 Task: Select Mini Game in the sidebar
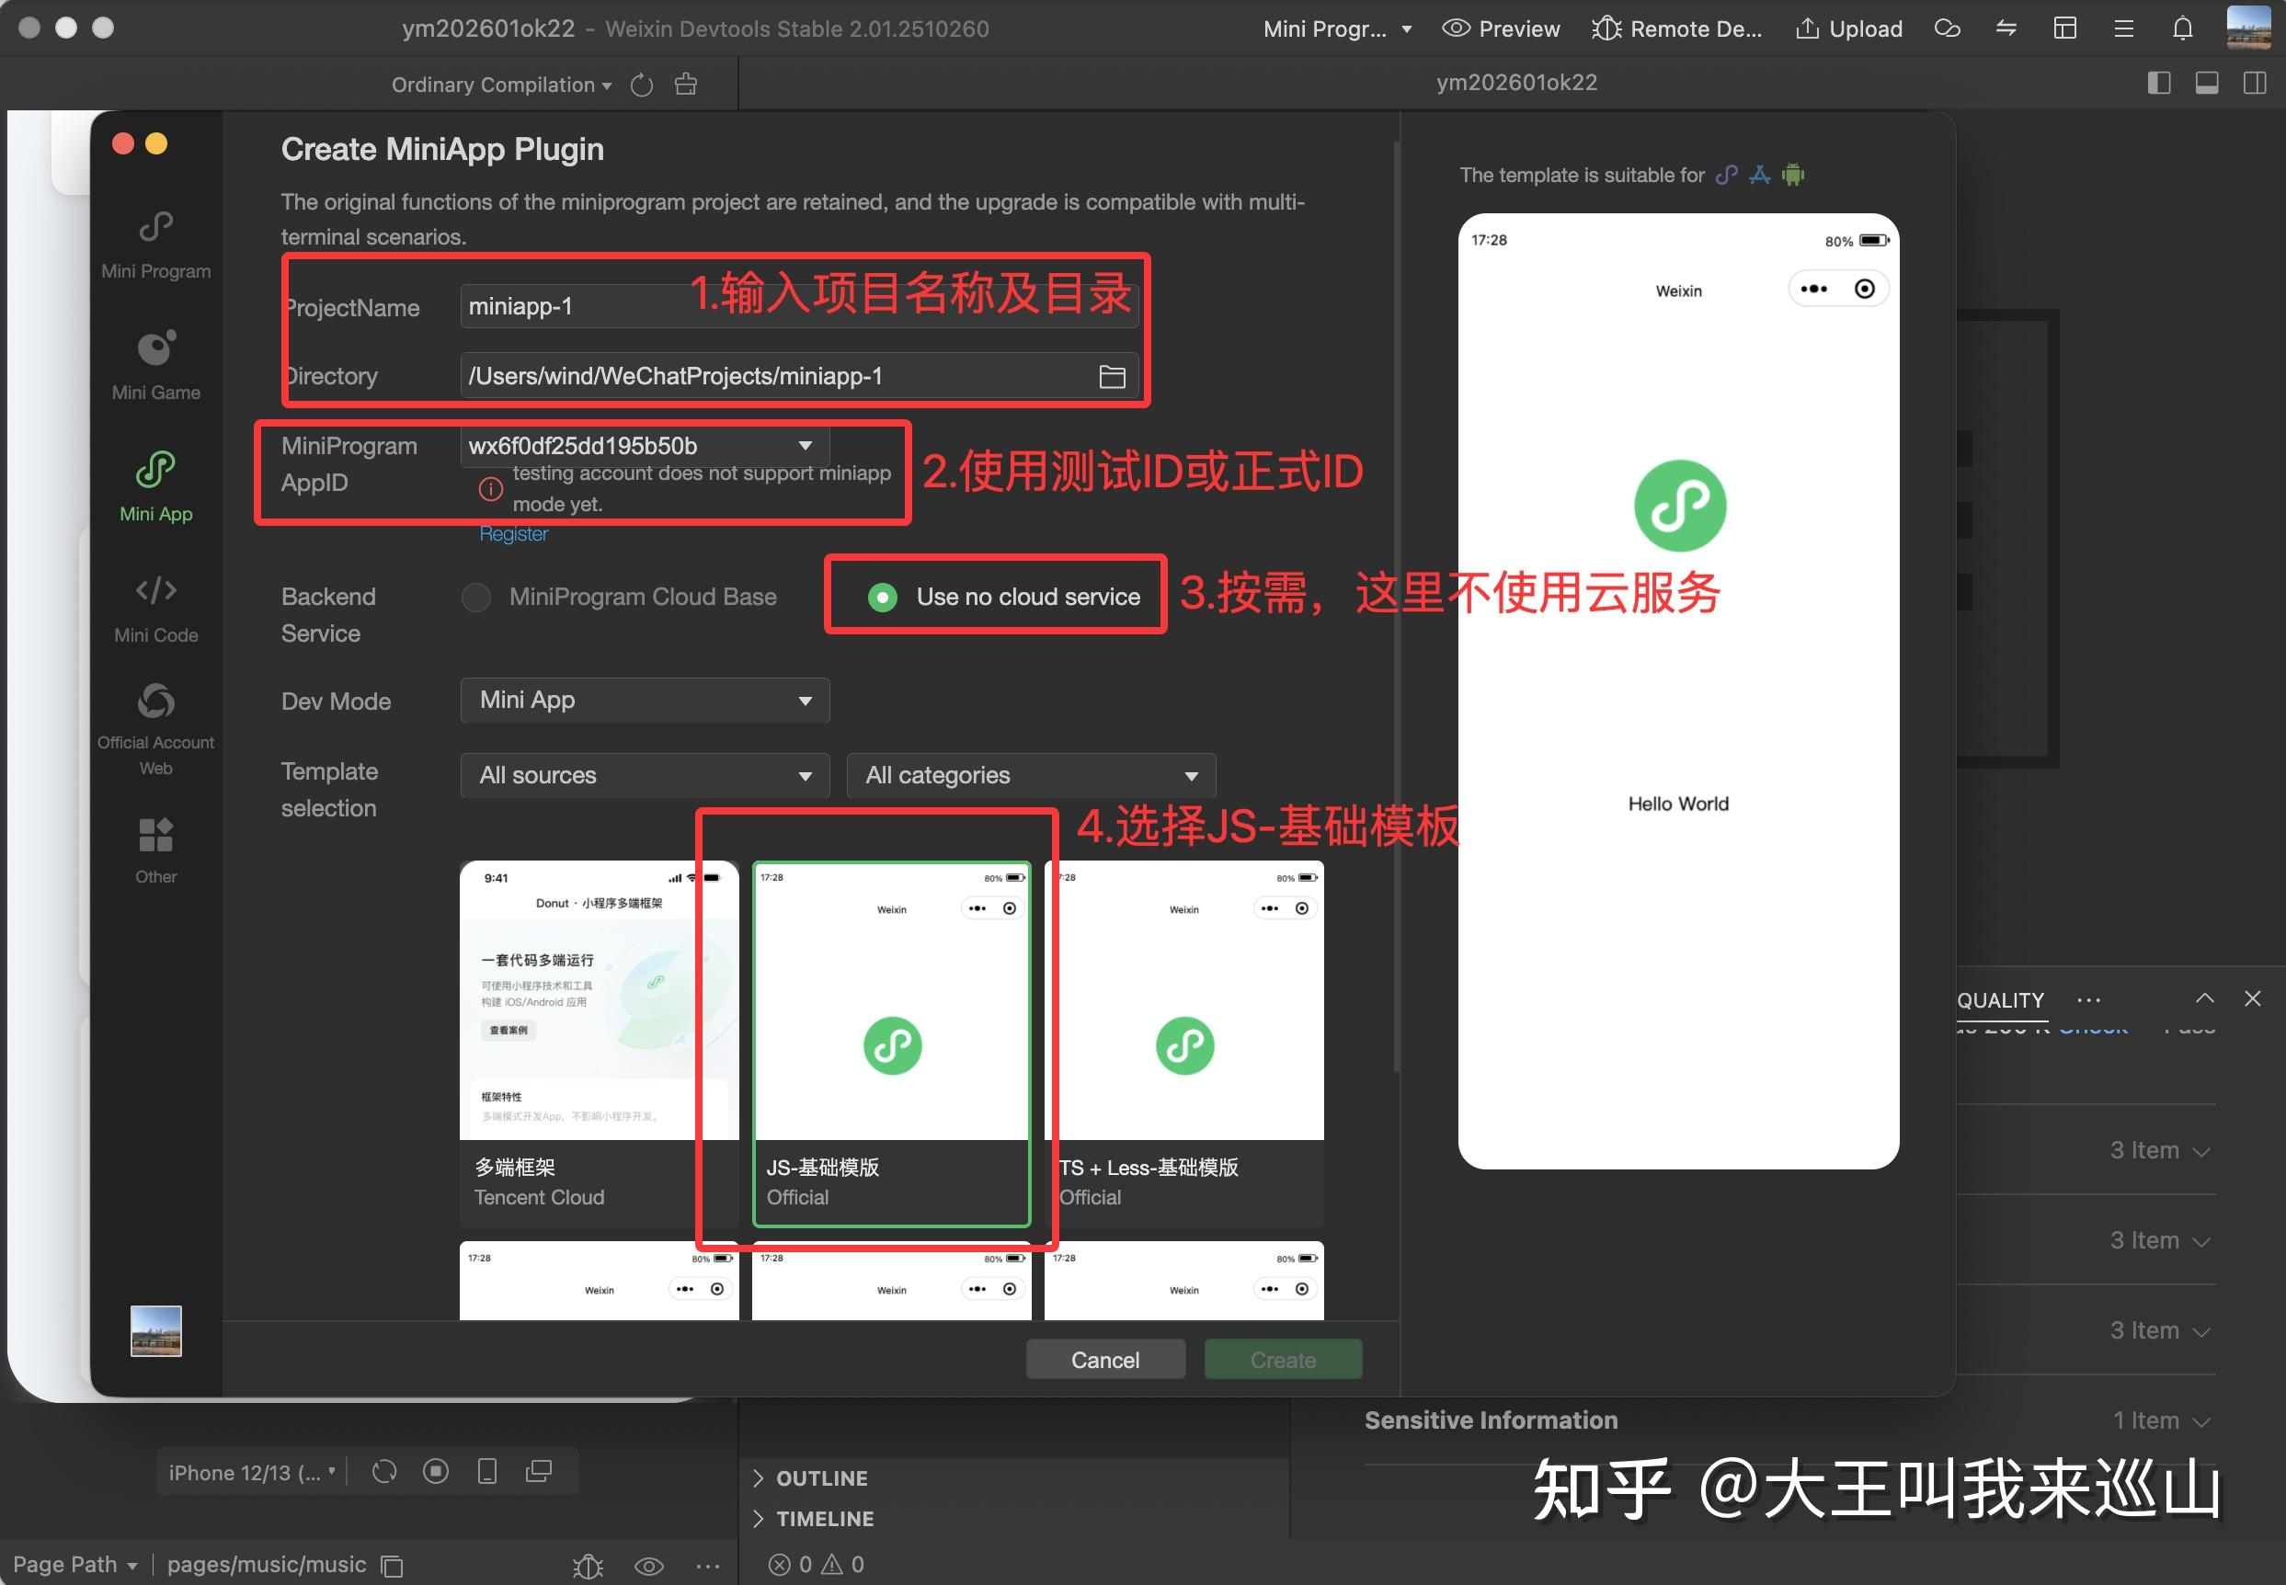click(156, 366)
